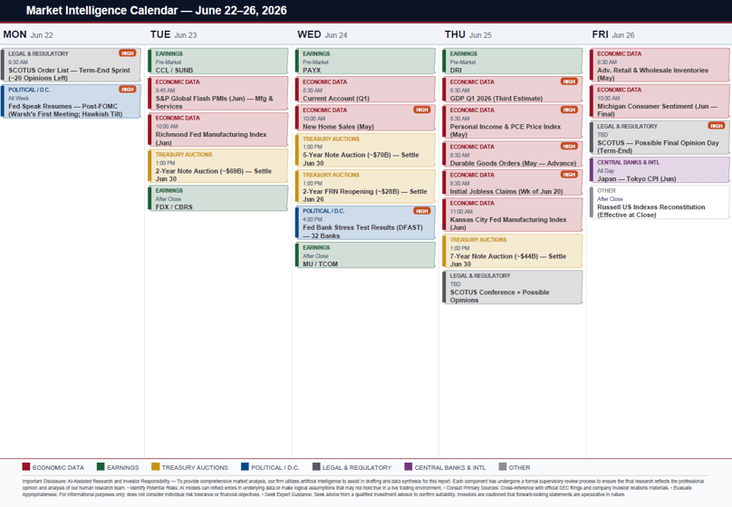This screenshot has height=507, width=732.
Task: Open the CCL / SUNB pre-market earnings event
Action: (218, 61)
